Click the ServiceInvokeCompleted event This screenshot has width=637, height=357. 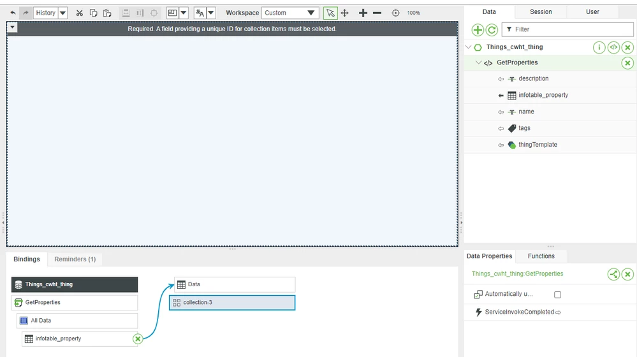click(x=519, y=312)
